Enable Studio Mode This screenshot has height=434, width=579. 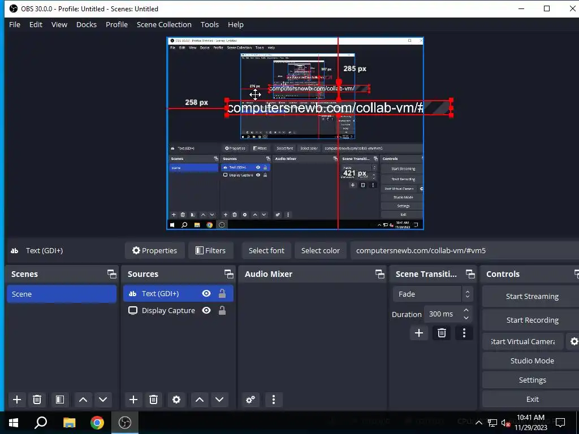(x=532, y=361)
